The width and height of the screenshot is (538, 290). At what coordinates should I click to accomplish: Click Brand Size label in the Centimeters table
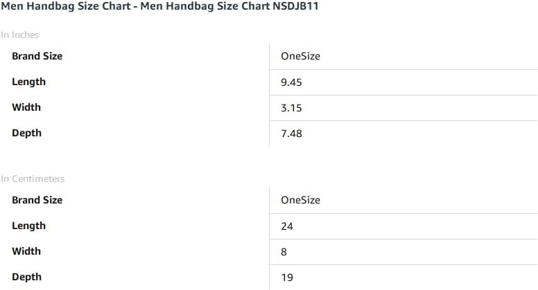coord(37,200)
